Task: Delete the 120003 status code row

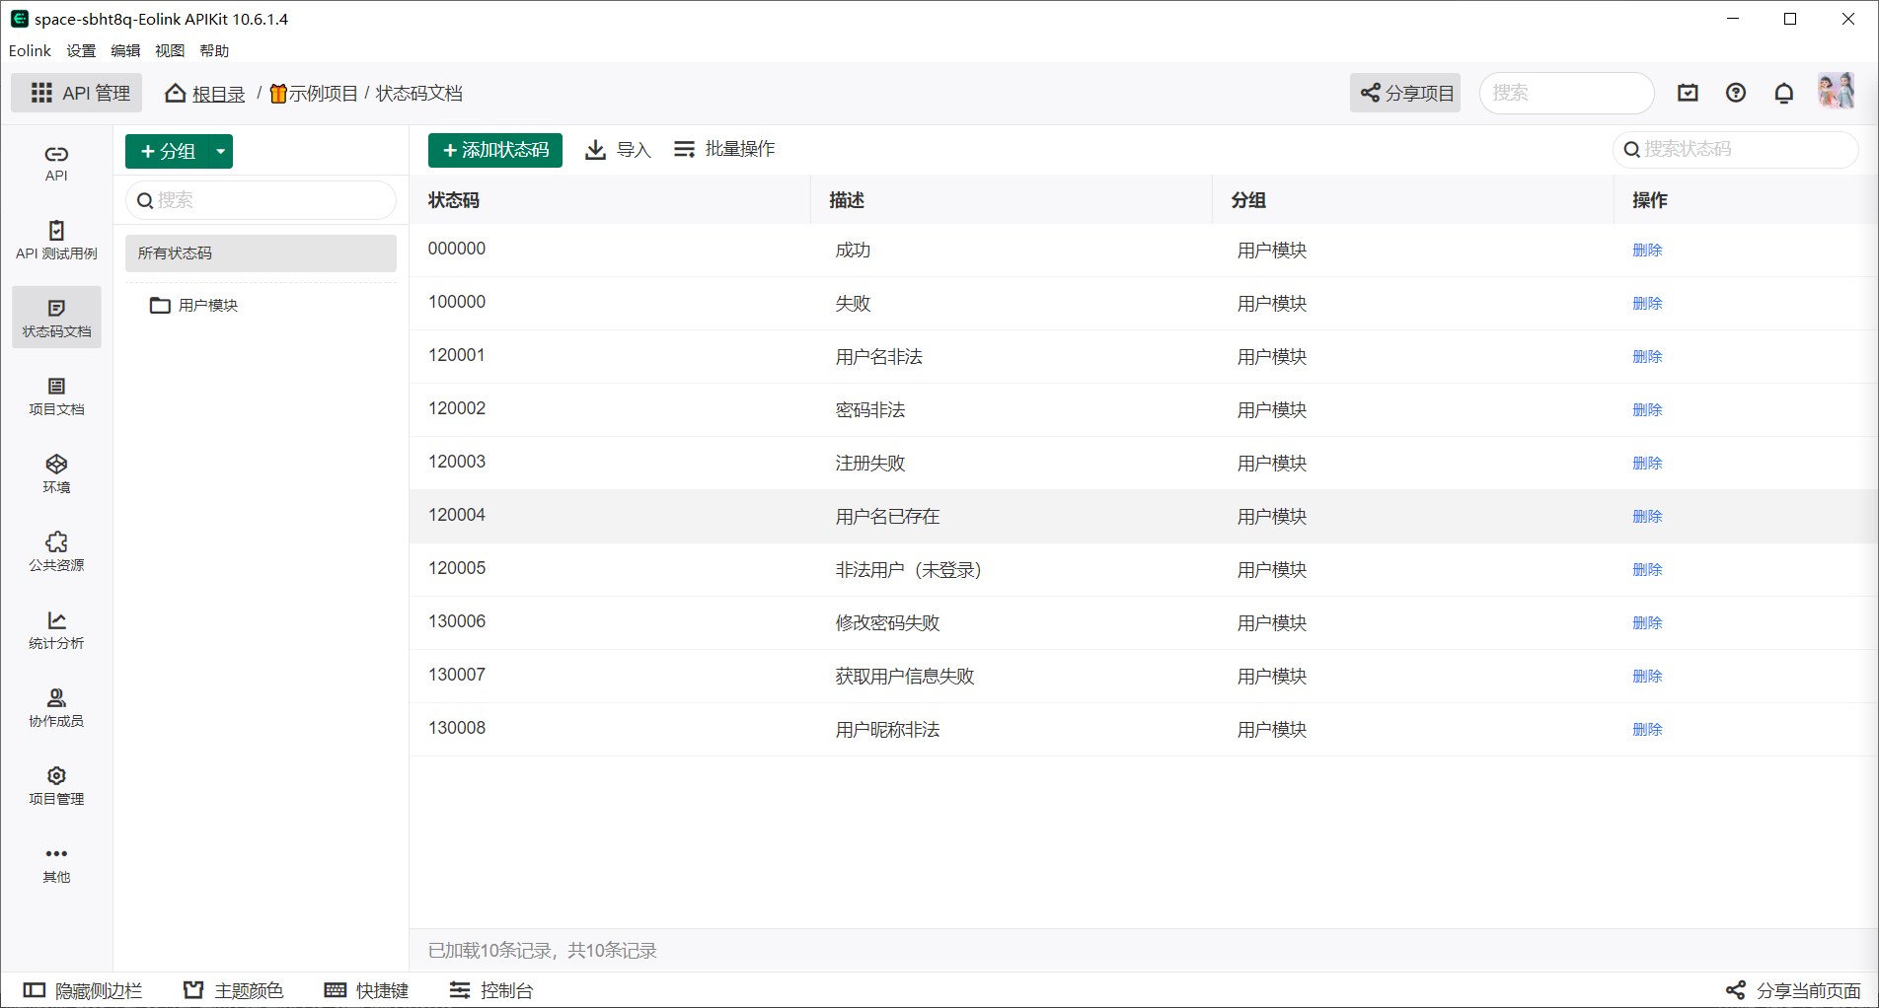Action: [1647, 464]
